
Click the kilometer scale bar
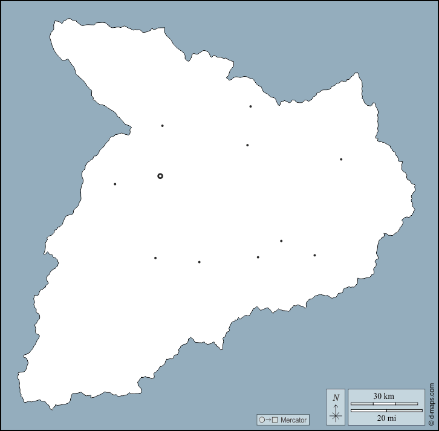[x=384, y=403]
